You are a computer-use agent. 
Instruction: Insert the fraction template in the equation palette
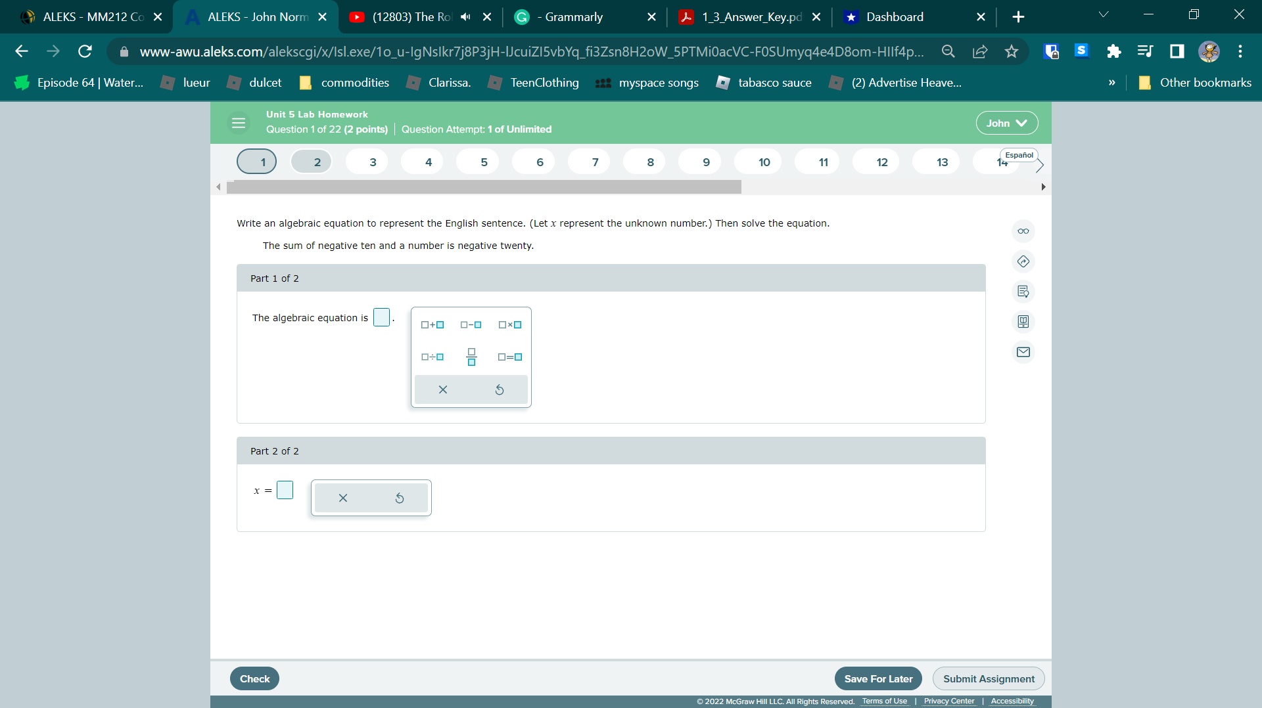pyautogui.click(x=471, y=357)
